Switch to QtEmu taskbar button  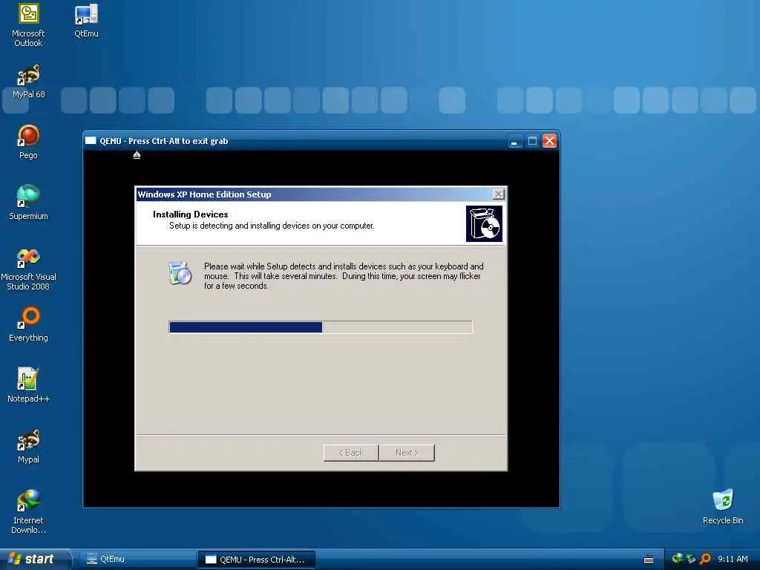[138, 559]
